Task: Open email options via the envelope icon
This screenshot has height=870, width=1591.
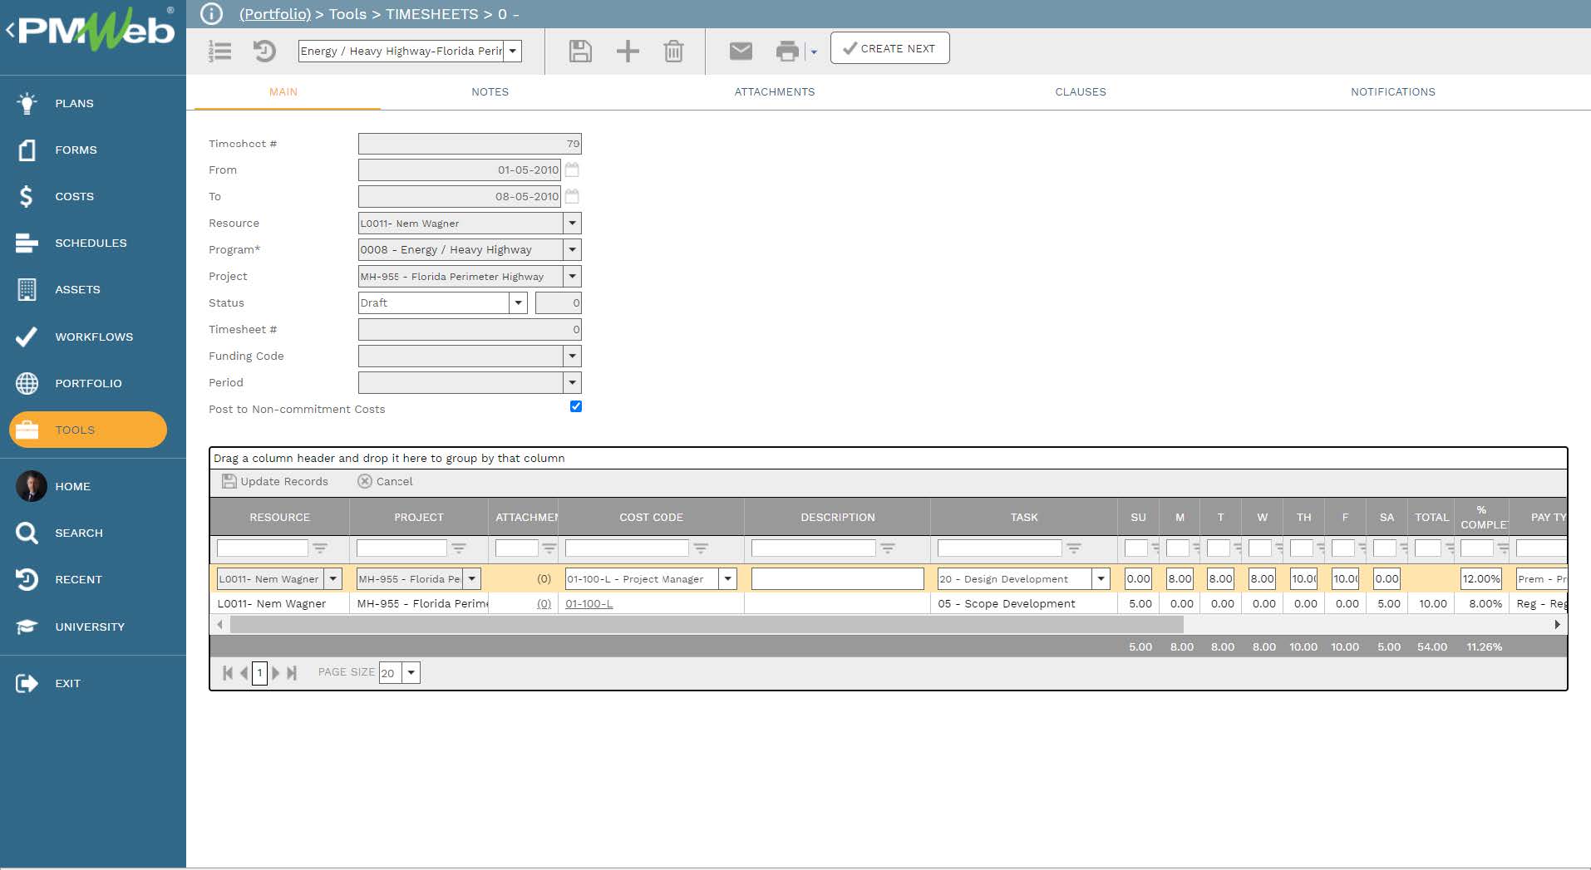Action: coord(739,51)
